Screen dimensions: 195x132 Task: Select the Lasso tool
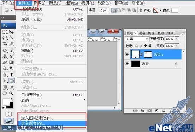click(x=5, y=38)
